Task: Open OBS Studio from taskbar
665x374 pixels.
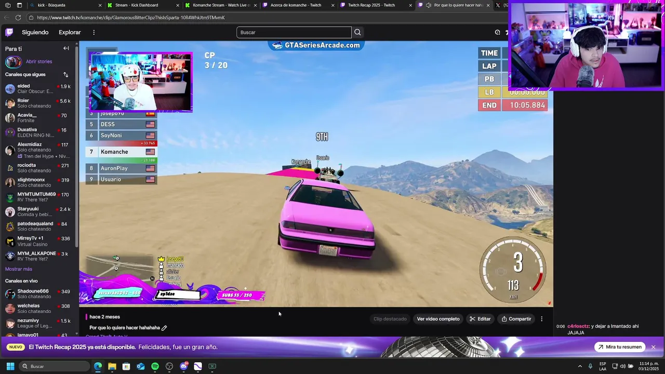Action: pyautogui.click(x=169, y=366)
